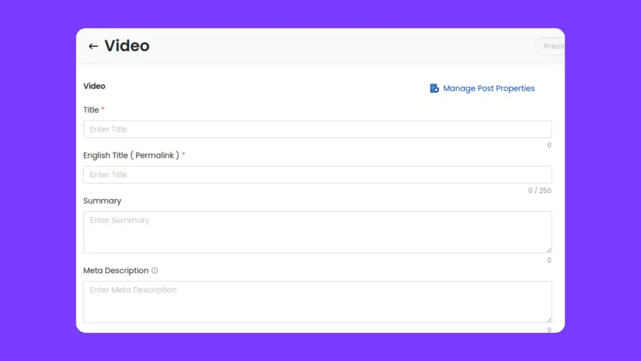Screen dimensions: 641x361
Task: Click the info icon next to Meta Description
Action: 155,271
